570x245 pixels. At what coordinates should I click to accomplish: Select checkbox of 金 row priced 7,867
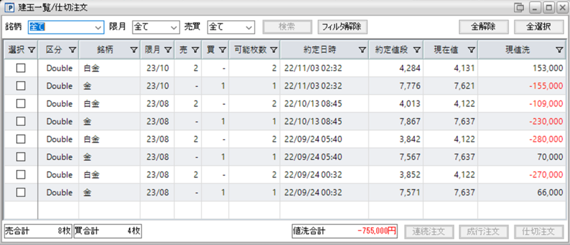[21, 121]
